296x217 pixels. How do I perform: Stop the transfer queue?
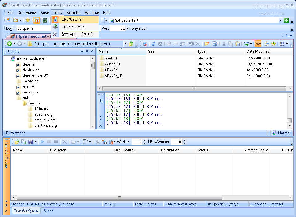pos(56,142)
